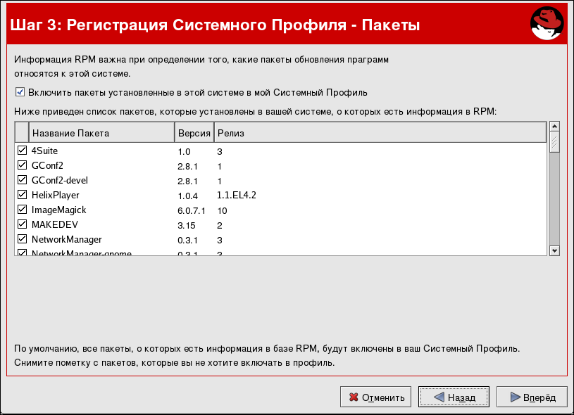Sort by the Название Пакета column header
Viewport: 574px width, 415px height.
pos(101,133)
